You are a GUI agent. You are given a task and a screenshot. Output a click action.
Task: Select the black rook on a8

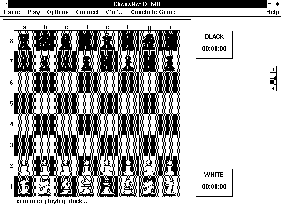click(x=24, y=41)
